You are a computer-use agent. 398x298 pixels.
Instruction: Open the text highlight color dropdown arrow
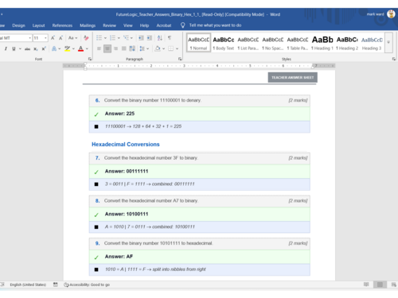pyautogui.click(x=73, y=48)
